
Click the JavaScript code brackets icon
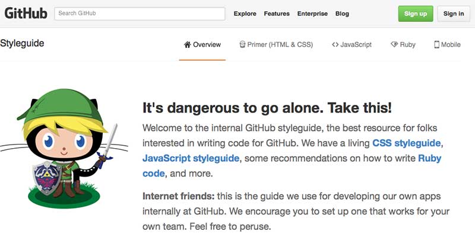tap(335, 45)
